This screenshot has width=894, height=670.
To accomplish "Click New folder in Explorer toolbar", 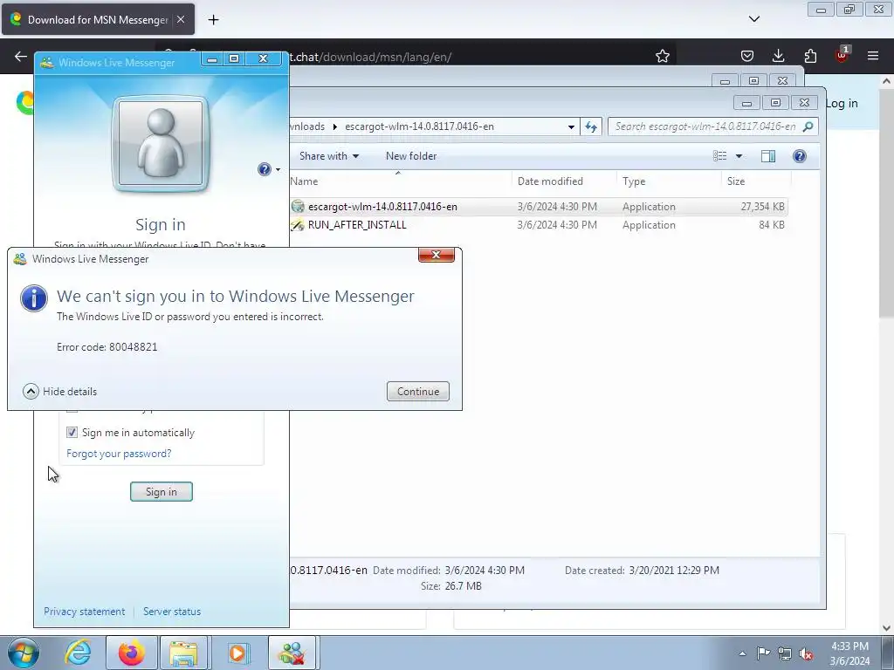I will (x=411, y=156).
